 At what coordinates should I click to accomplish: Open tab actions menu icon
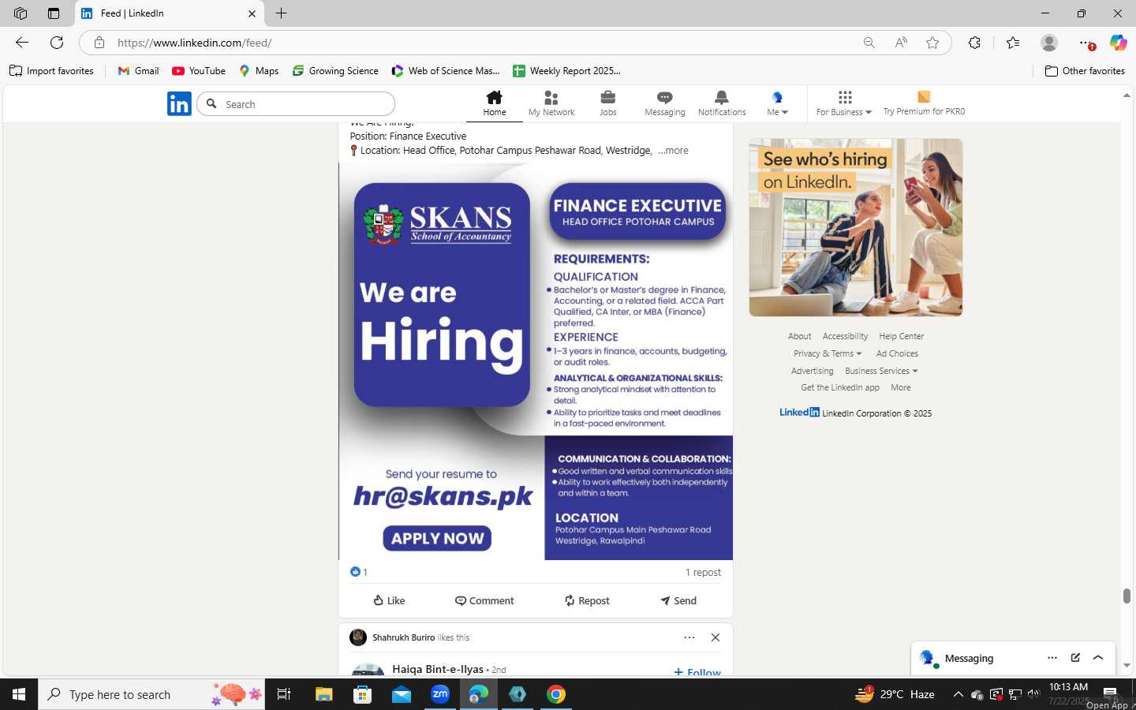pyautogui.click(x=54, y=13)
